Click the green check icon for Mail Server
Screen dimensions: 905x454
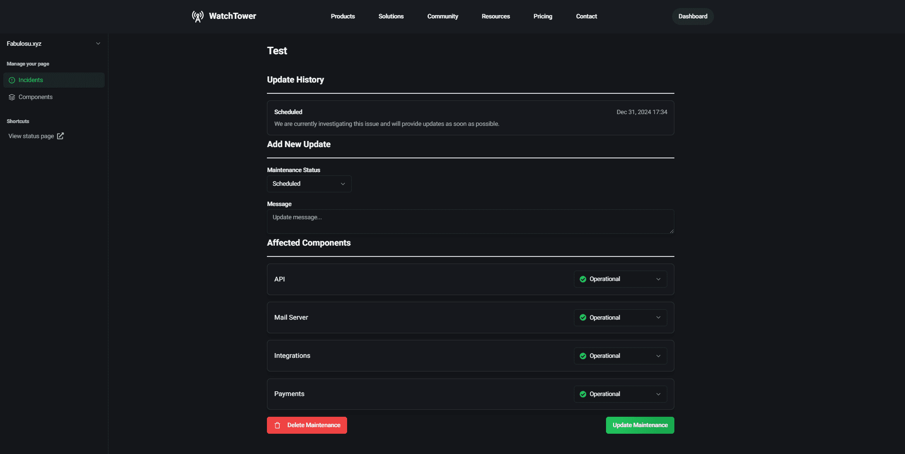coord(583,317)
